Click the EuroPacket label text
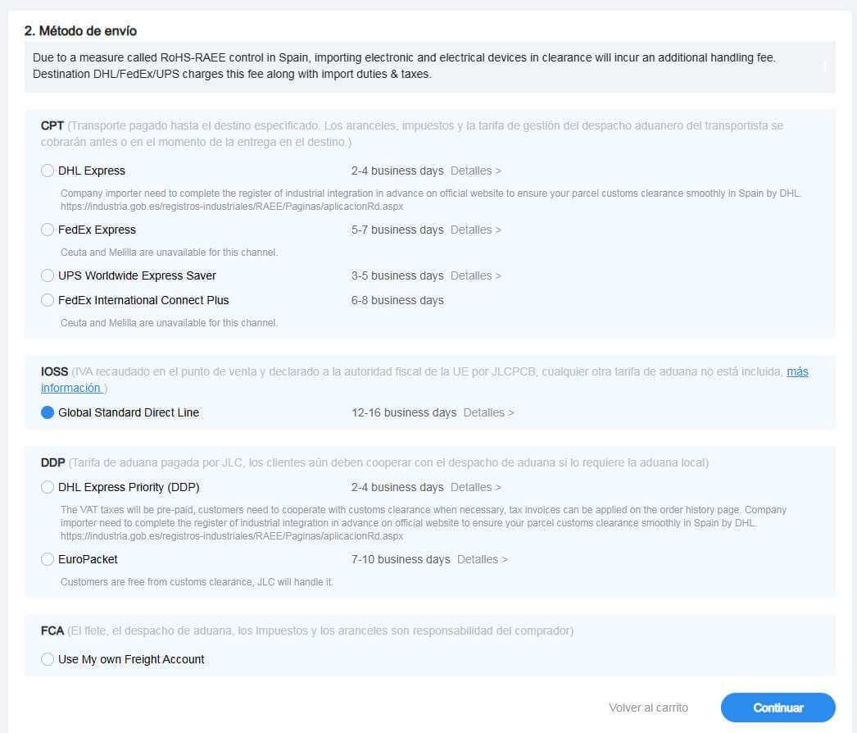Viewport: 857px width, 733px height. [x=88, y=559]
